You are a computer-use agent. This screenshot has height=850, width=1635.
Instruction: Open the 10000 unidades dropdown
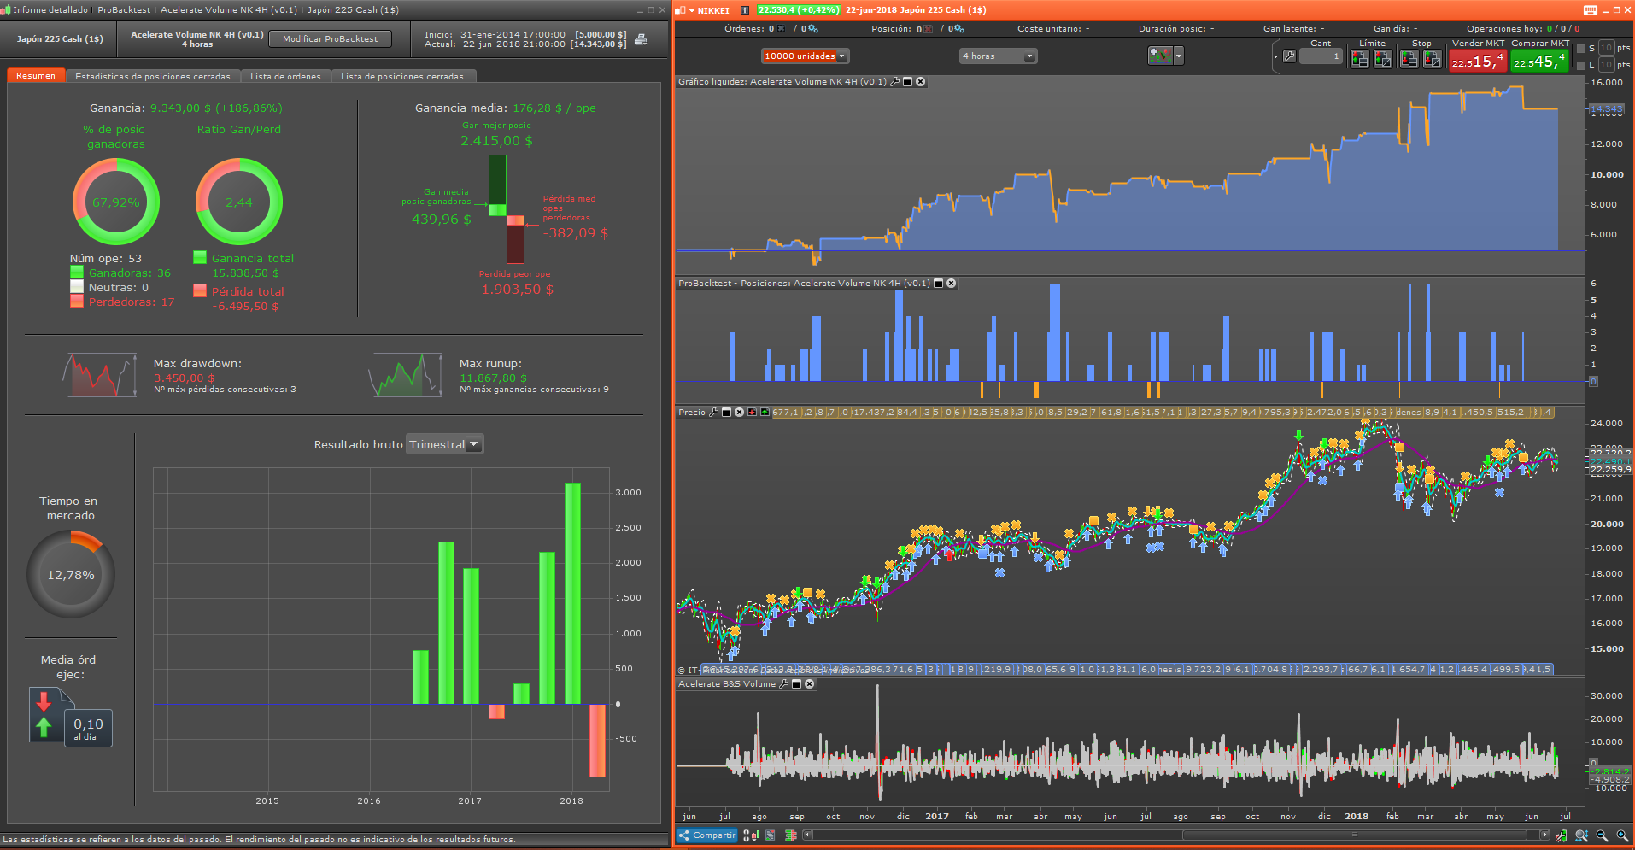point(805,56)
